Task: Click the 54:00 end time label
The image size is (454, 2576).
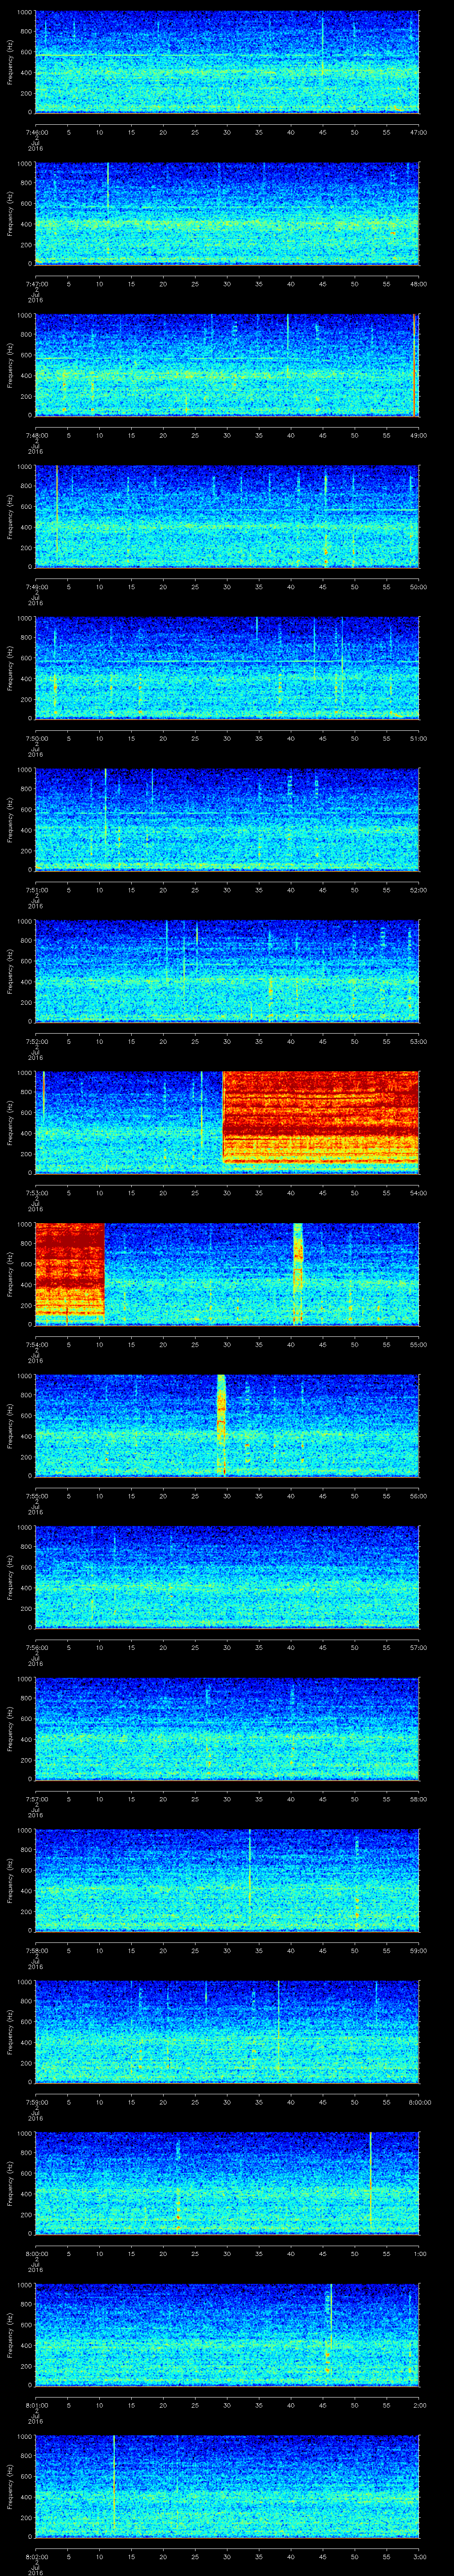Action: click(x=418, y=1193)
